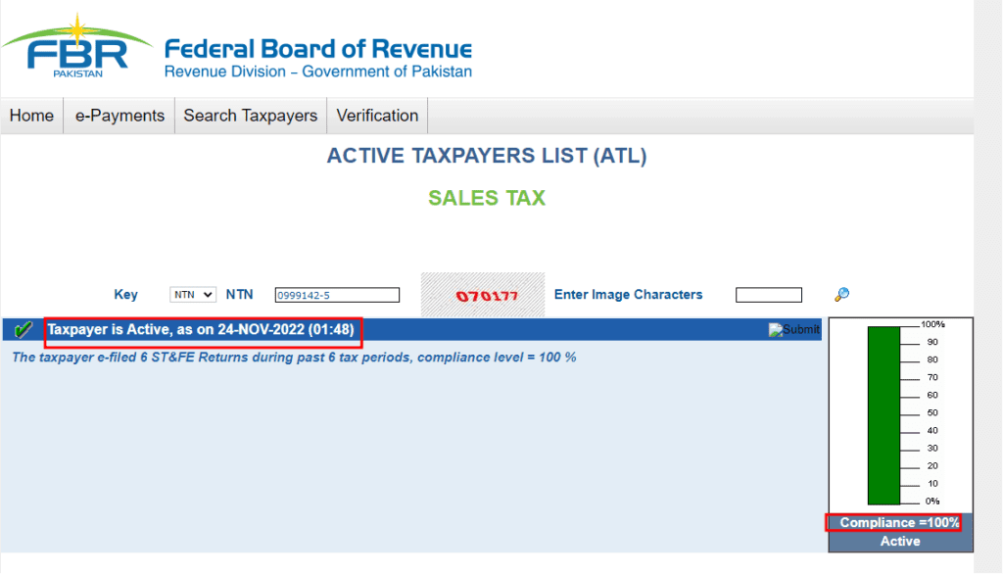1003x574 pixels.
Task: Click the captcha image showing 070177
Action: coord(482,294)
